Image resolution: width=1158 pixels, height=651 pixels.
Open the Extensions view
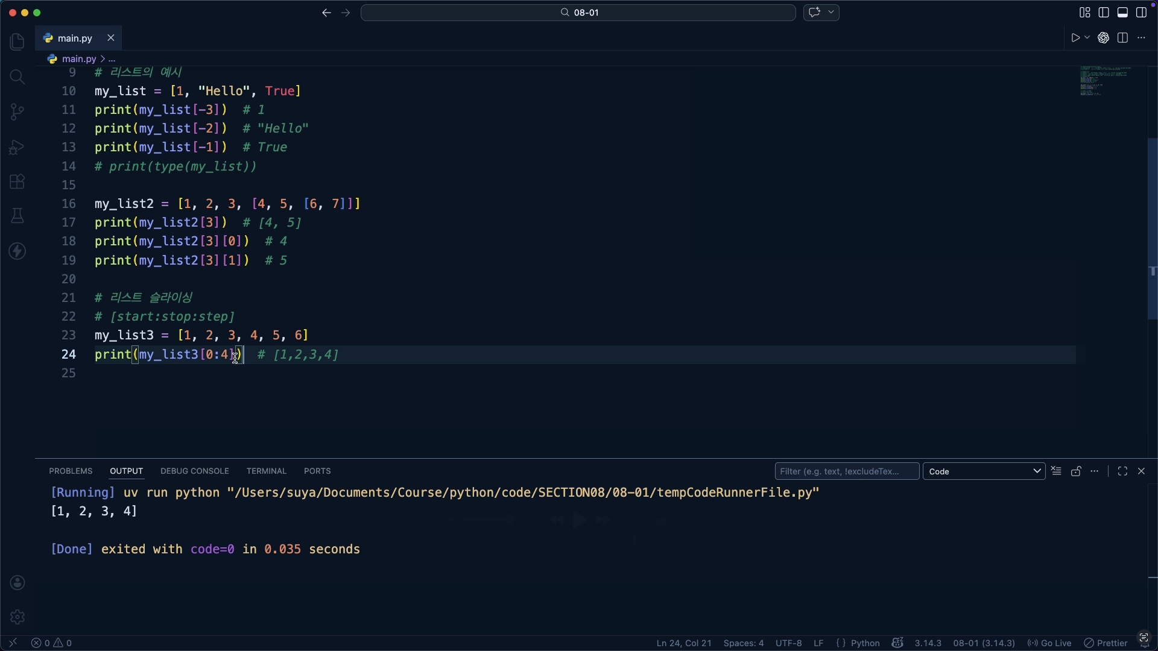click(x=17, y=181)
